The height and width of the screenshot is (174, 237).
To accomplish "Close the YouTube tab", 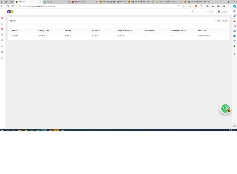I will (x=97, y=2).
